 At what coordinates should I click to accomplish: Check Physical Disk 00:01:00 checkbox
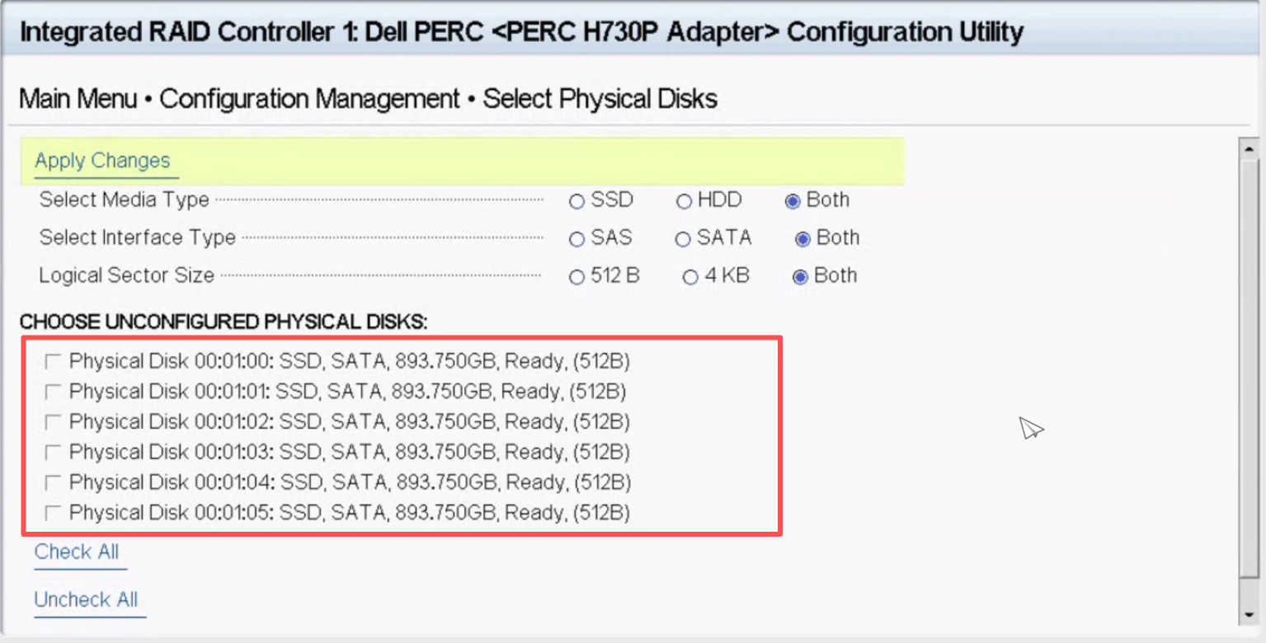tap(54, 361)
